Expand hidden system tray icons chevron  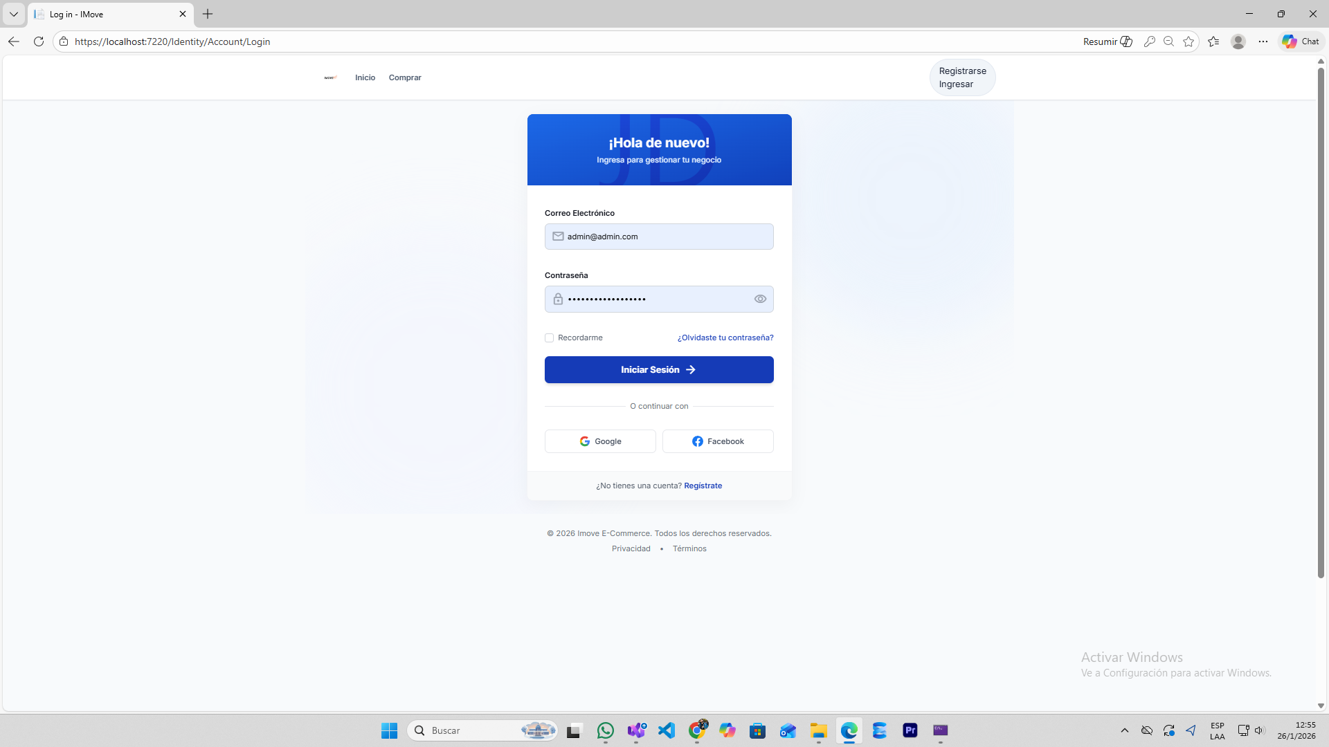1124,730
